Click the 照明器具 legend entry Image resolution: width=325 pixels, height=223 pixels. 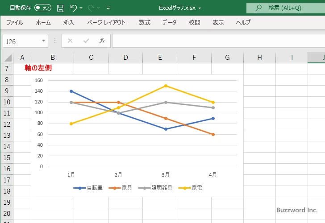155,188
